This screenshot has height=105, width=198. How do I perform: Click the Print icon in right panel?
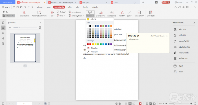point(175,66)
